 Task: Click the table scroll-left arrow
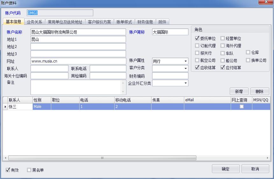coord(6,158)
